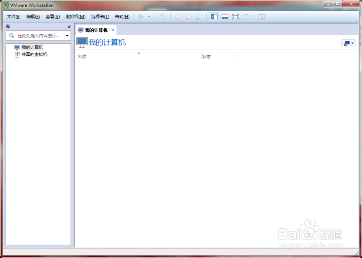The height and width of the screenshot is (258, 362).
Task: Open the view mode dropdown on the right
Action: pos(348,43)
